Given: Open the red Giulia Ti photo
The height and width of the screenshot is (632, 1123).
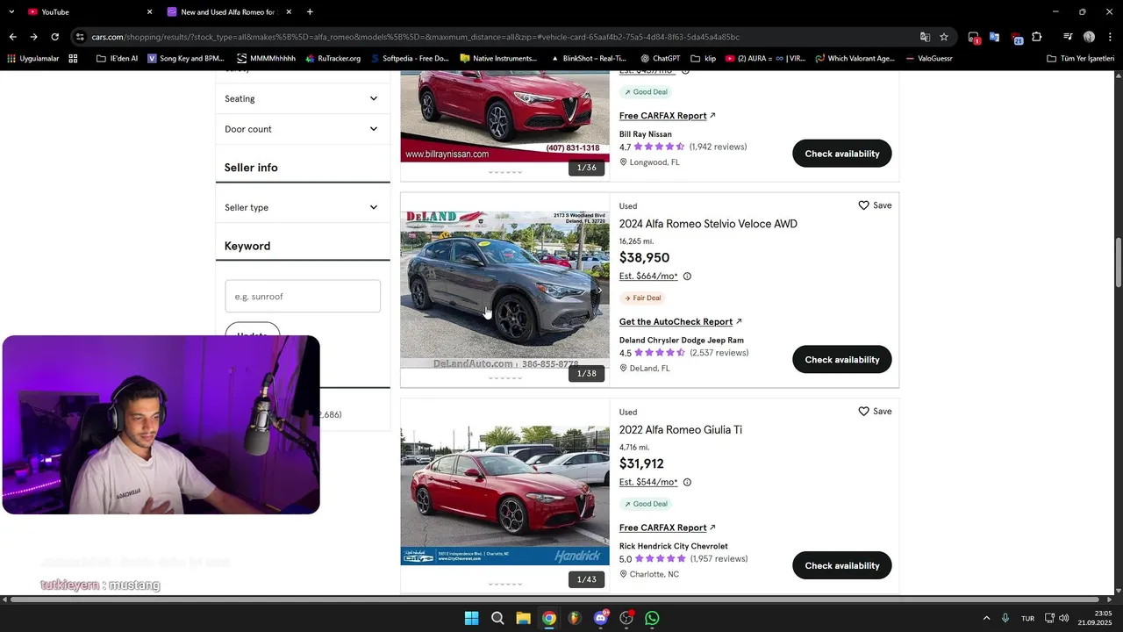Looking at the screenshot, I should pos(504,496).
